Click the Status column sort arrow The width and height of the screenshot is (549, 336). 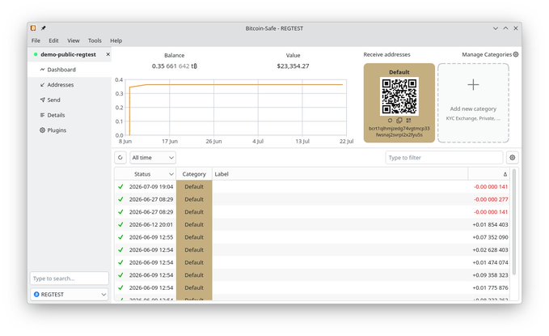171,174
